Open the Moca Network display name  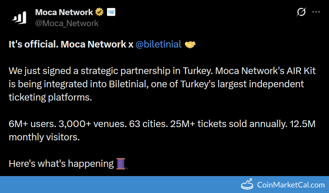point(64,12)
